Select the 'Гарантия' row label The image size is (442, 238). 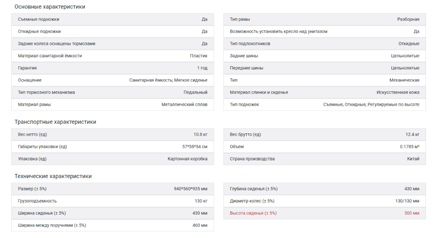[x=27, y=68]
